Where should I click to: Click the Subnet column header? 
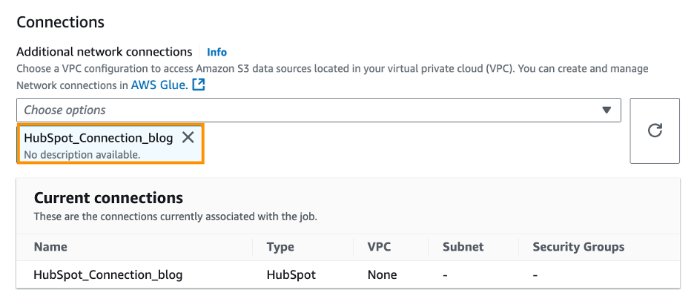(x=463, y=247)
